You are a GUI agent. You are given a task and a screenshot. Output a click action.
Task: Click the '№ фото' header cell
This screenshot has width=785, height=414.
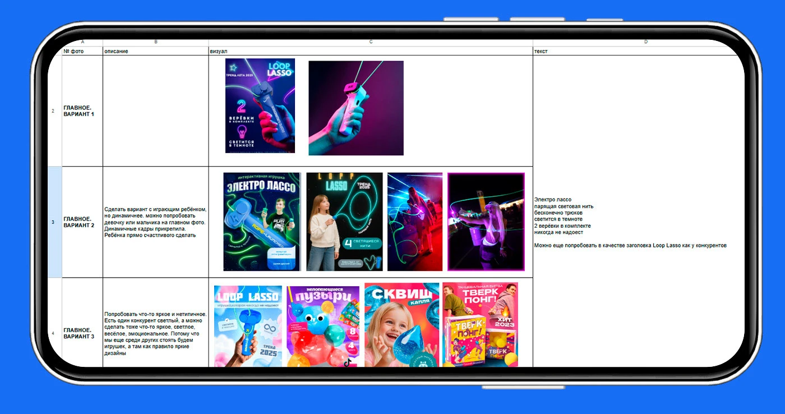[82, 51]
